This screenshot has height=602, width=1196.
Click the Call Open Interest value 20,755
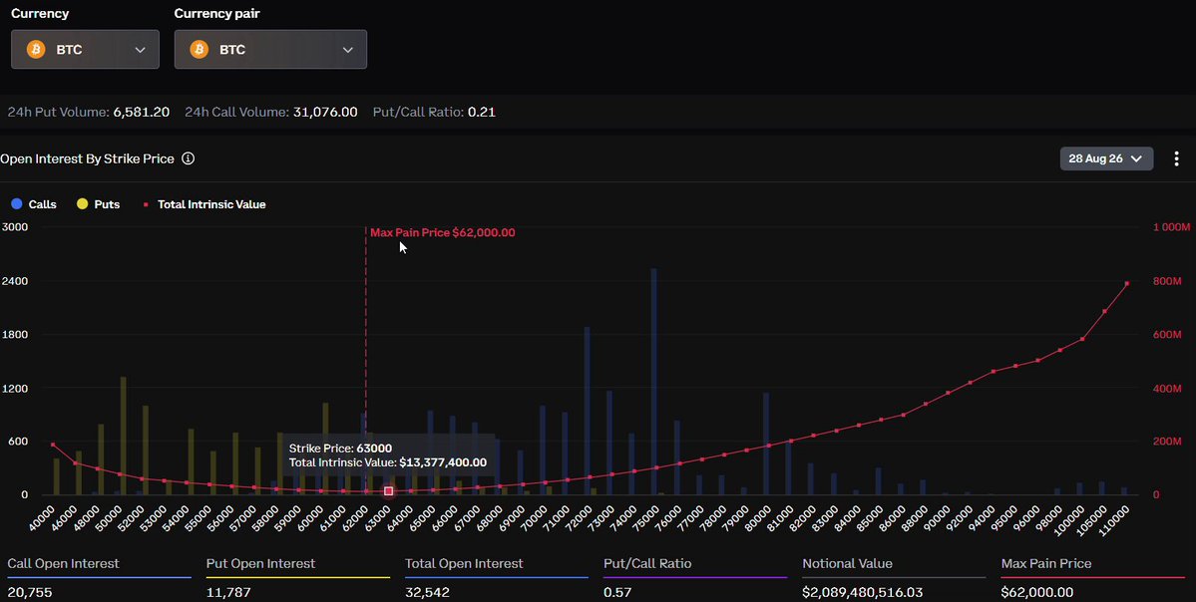30,592
